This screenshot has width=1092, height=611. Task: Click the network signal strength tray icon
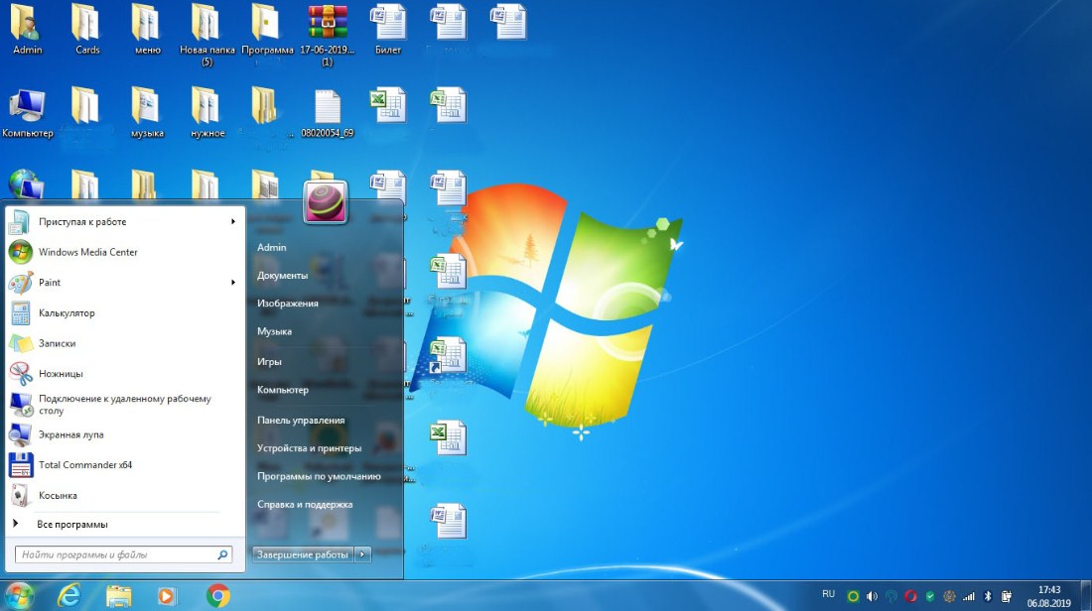coord(969,596)
